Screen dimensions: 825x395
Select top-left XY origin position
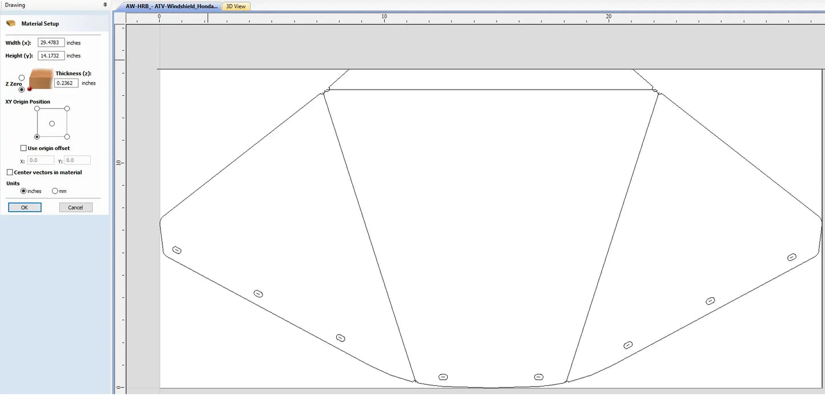pos(37,108)
